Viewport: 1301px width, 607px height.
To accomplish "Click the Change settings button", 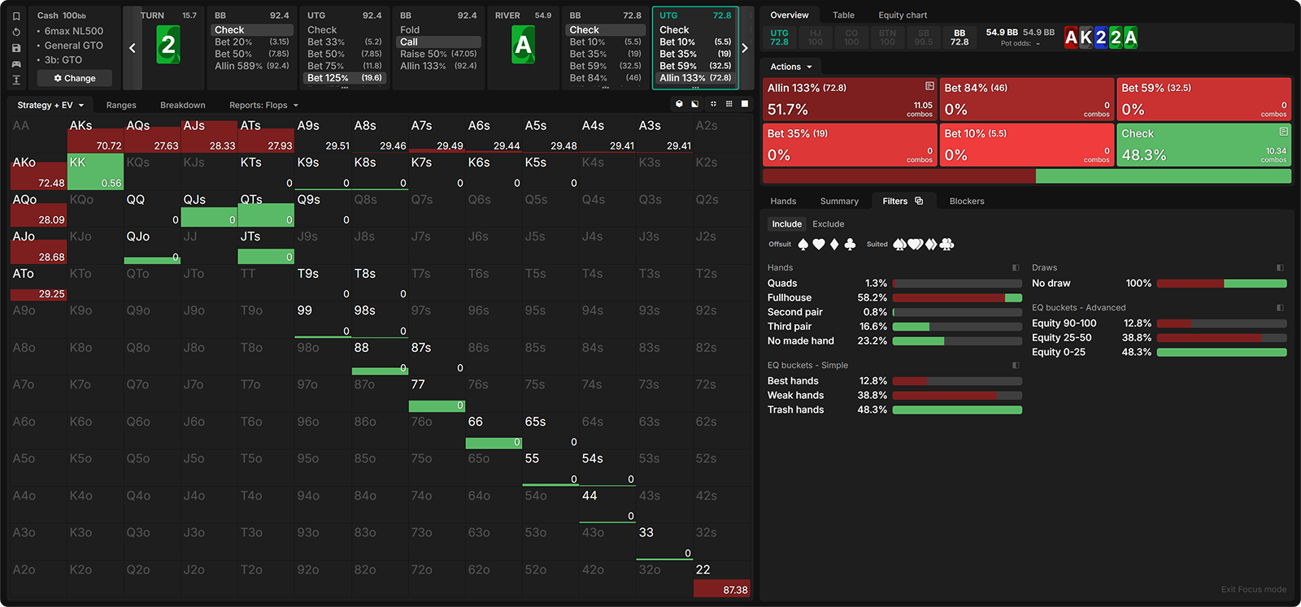I will tap(75, 79).
